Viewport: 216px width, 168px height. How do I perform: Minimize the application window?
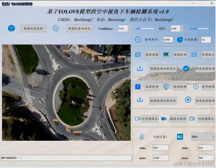pos(193,3)
